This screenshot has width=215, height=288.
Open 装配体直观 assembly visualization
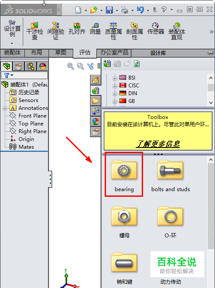pos(177,31)
